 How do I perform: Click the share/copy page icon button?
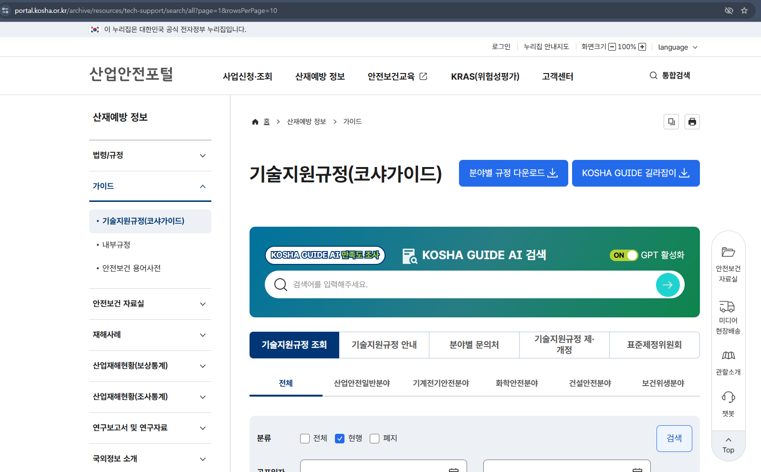click(x=671, y=122)
